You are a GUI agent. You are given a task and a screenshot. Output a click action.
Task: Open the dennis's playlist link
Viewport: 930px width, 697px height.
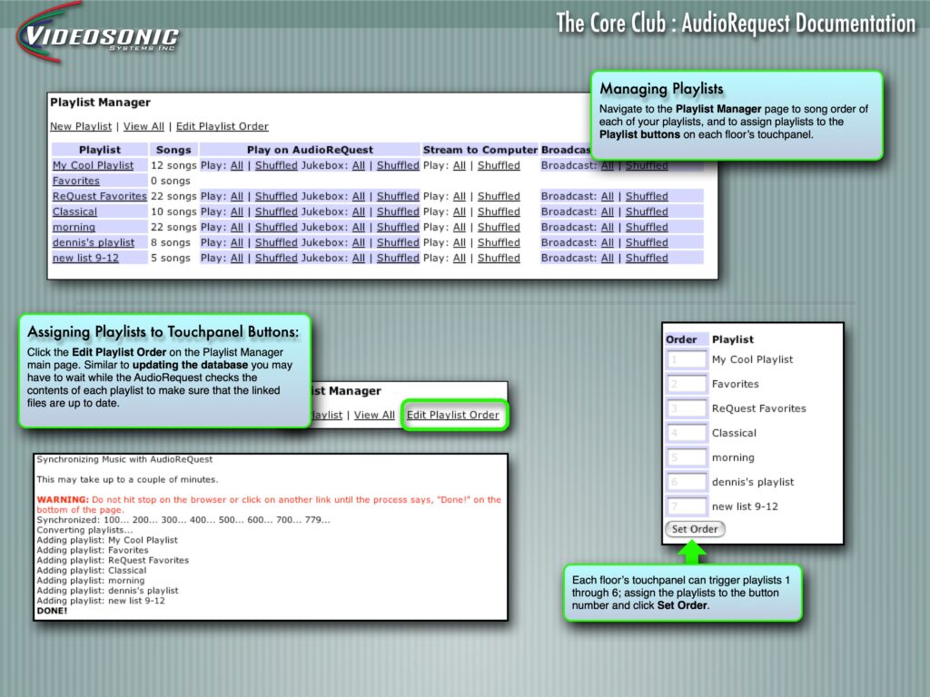pyautogui.click(x=93, y=242)
